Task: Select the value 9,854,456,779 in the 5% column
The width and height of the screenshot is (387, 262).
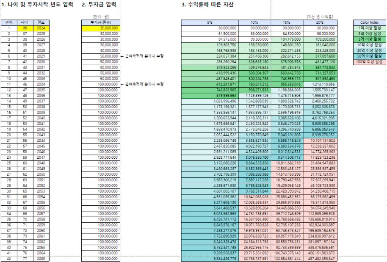Action: tap(210, 259)
